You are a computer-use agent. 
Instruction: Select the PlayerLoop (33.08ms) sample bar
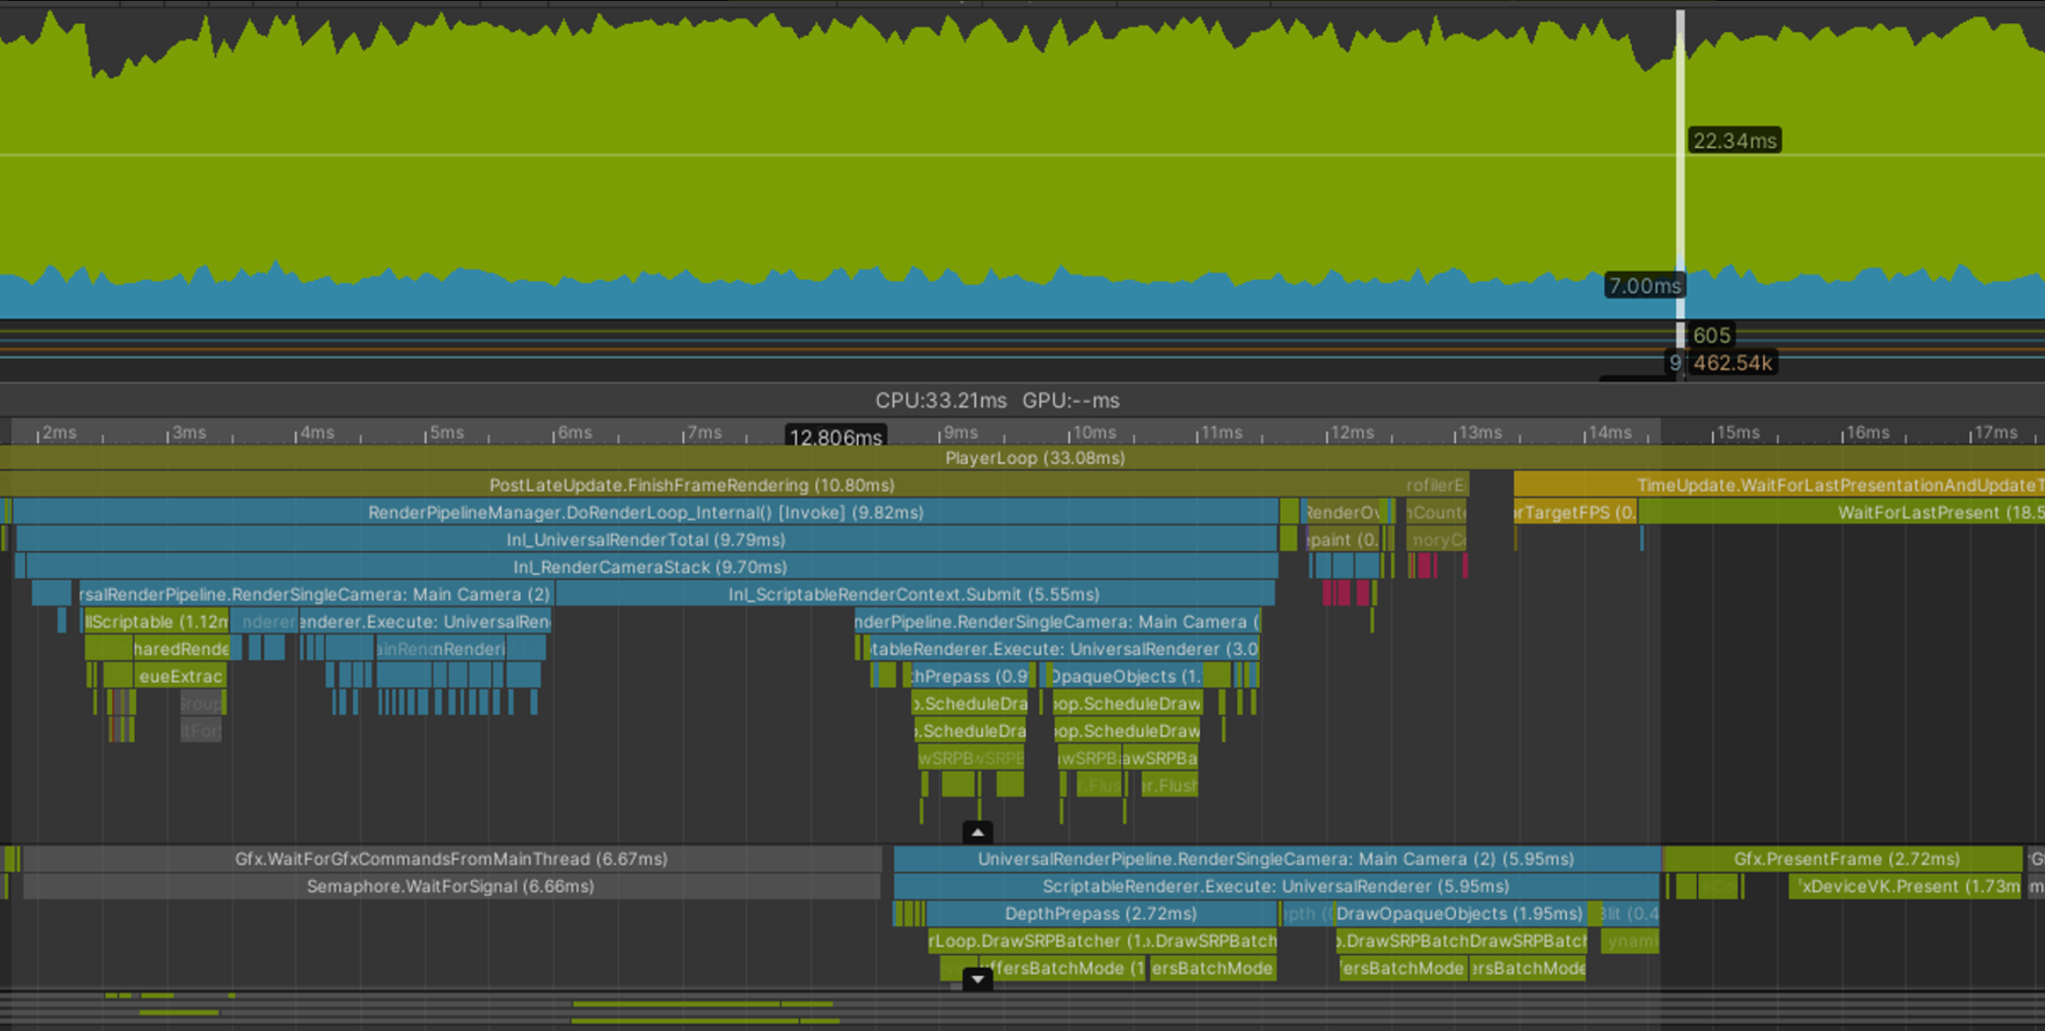coord(1035,458)
